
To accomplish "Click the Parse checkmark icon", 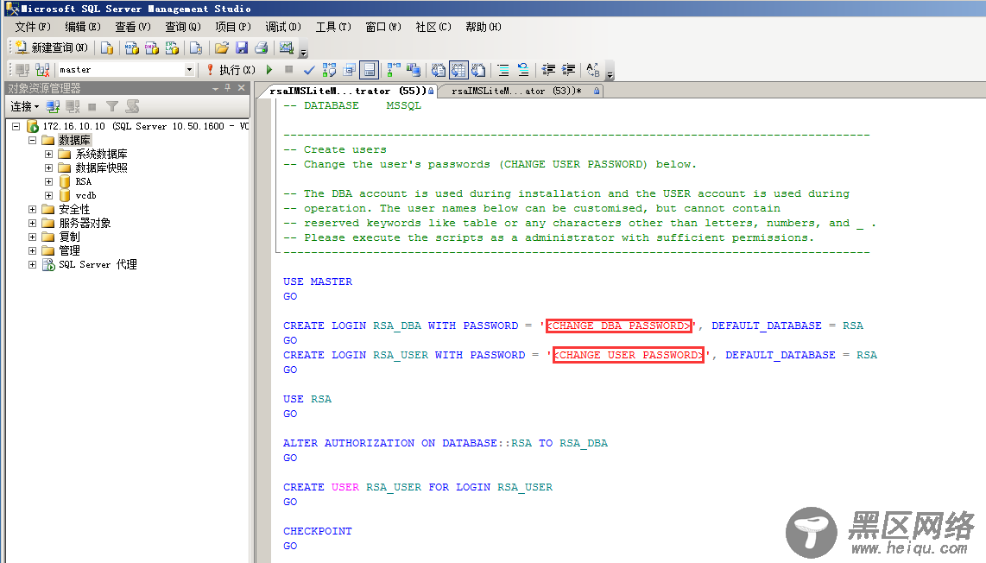I will click(x=309, y=70).
